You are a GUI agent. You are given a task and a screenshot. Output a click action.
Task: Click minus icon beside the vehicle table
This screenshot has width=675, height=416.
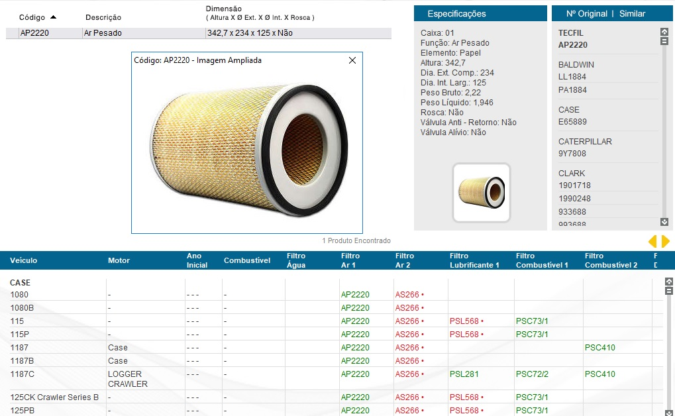coord(668,291)
